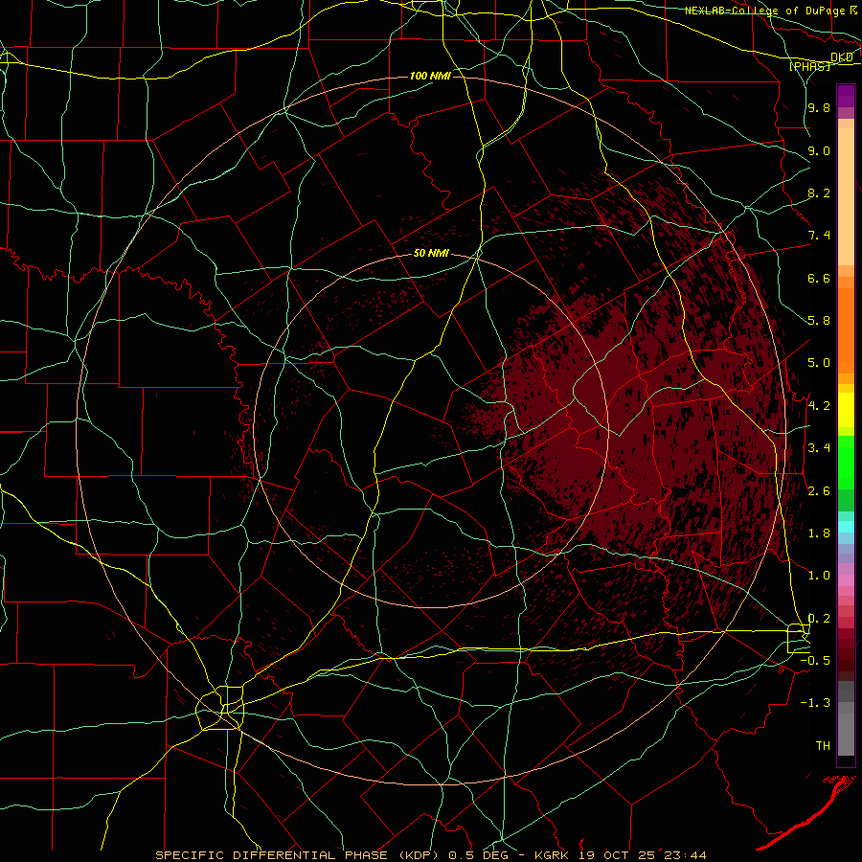Click the 1.0 value on the color scale
Screen dimensions: 862x862
[819, 576]
